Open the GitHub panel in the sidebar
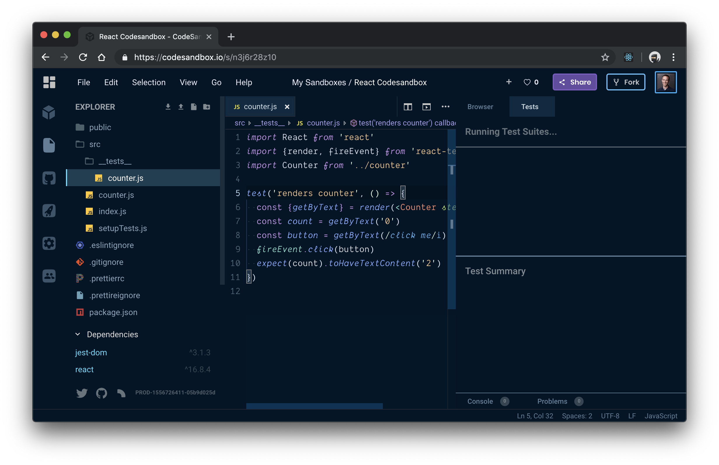Image resolution: width=719 pixels, height=465 pixels. coord(49,178)
